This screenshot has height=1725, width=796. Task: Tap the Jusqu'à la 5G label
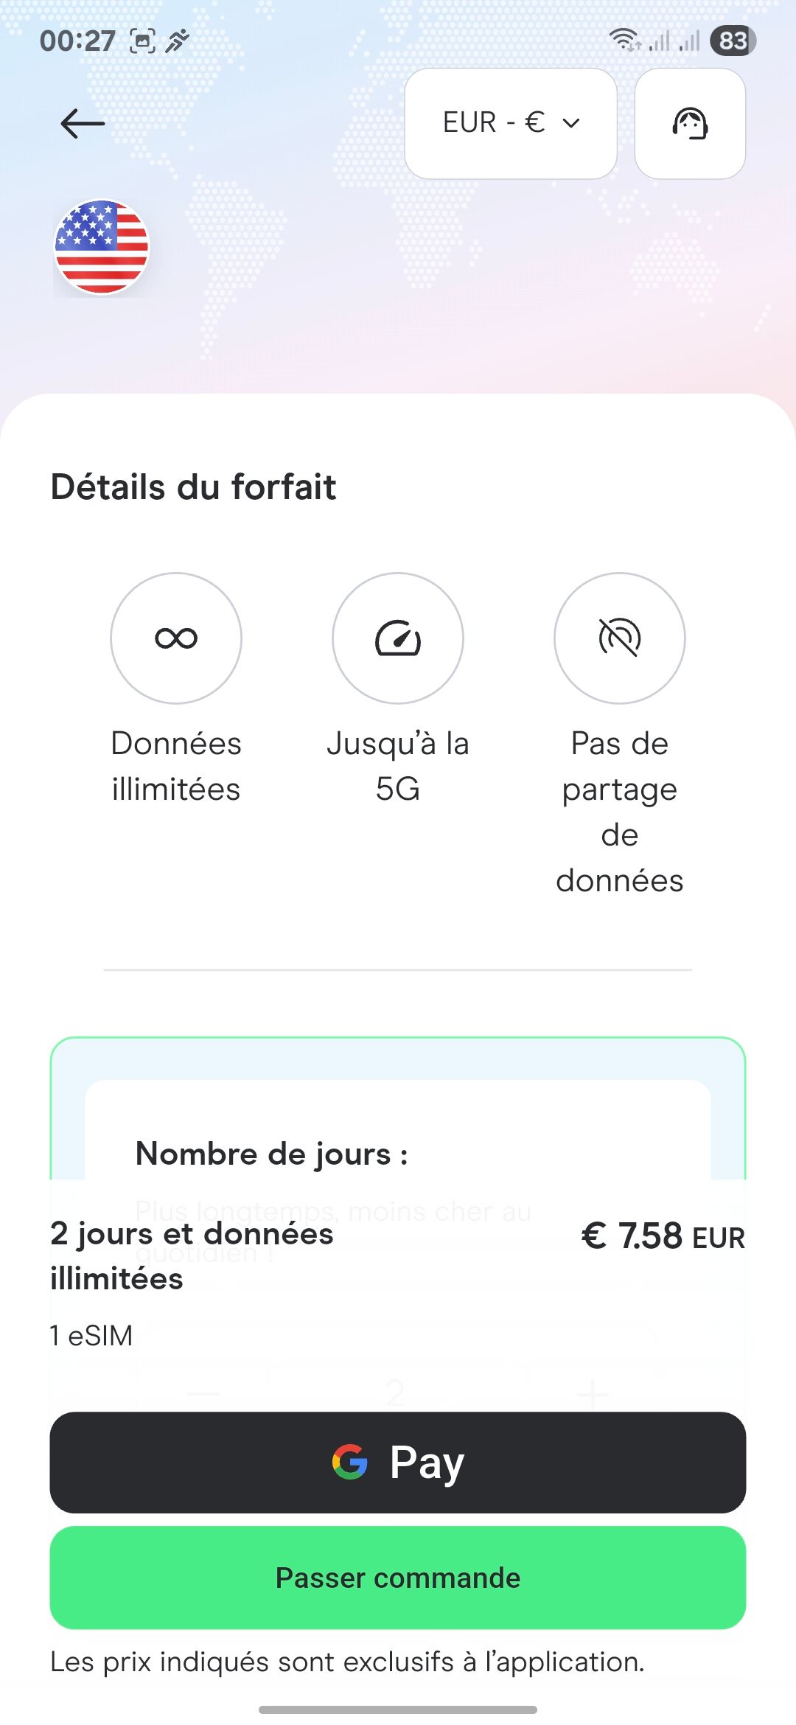pyautogui.click(x=398, y=766)
